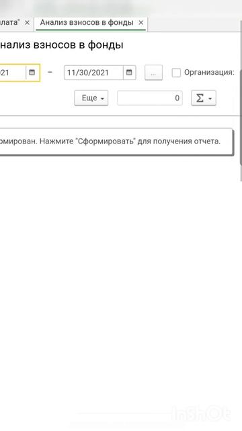Select the numeric sum field showing 0
This screenshot has width=242, height=431.
[x=150, y=98]
